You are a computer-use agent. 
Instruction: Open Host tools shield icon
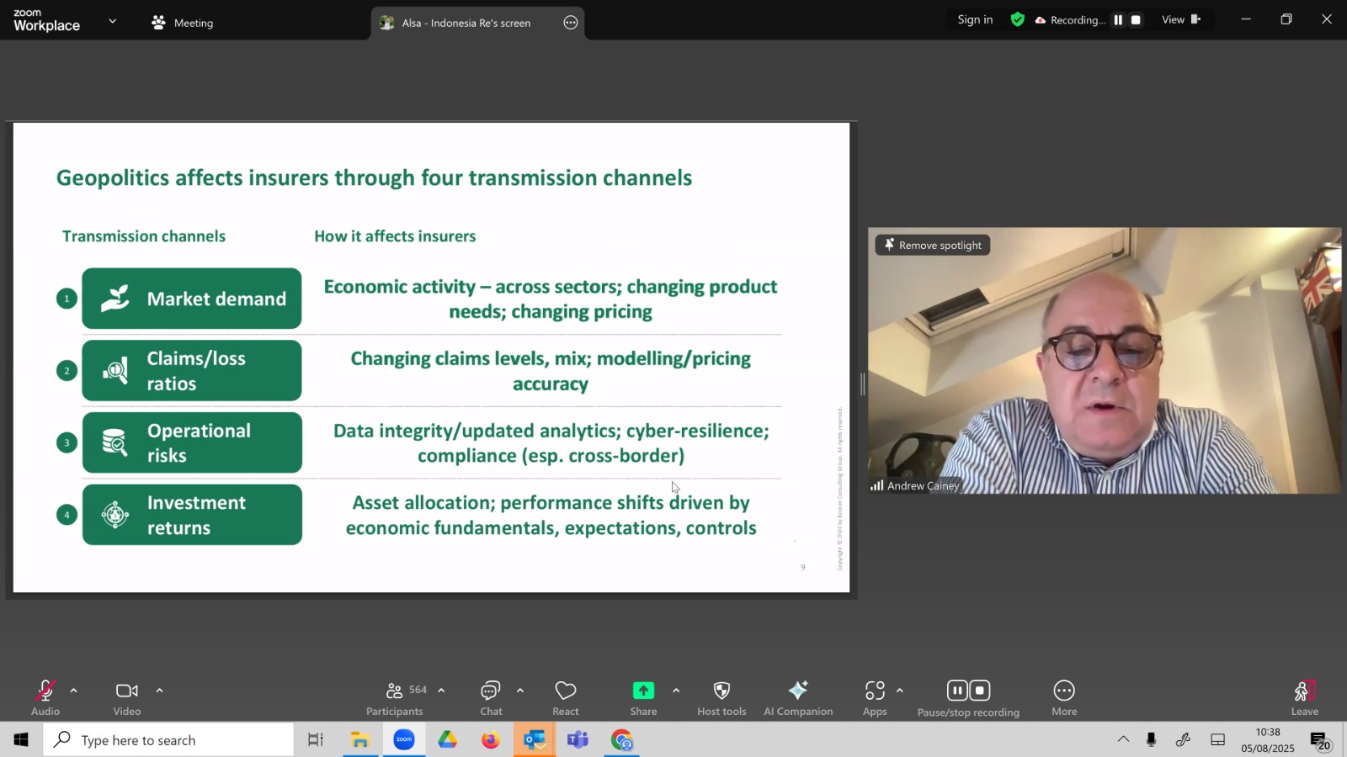coord(721,697)
